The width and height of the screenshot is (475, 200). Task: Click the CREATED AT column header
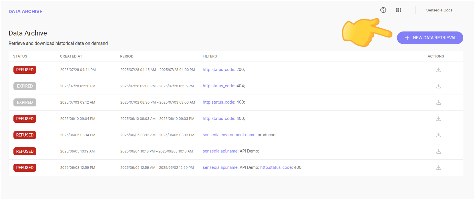point(71,56)
